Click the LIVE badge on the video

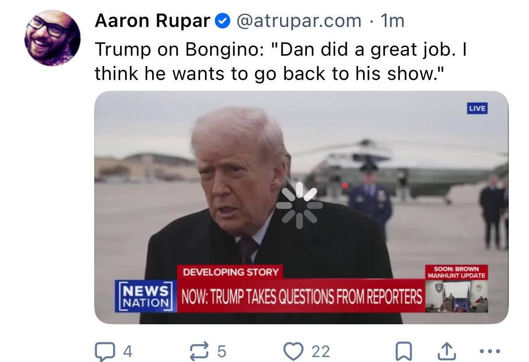coord(477,108)
